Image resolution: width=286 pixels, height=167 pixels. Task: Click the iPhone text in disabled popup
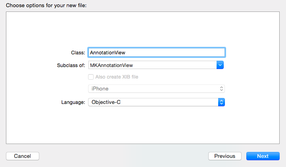click(100, 89)
